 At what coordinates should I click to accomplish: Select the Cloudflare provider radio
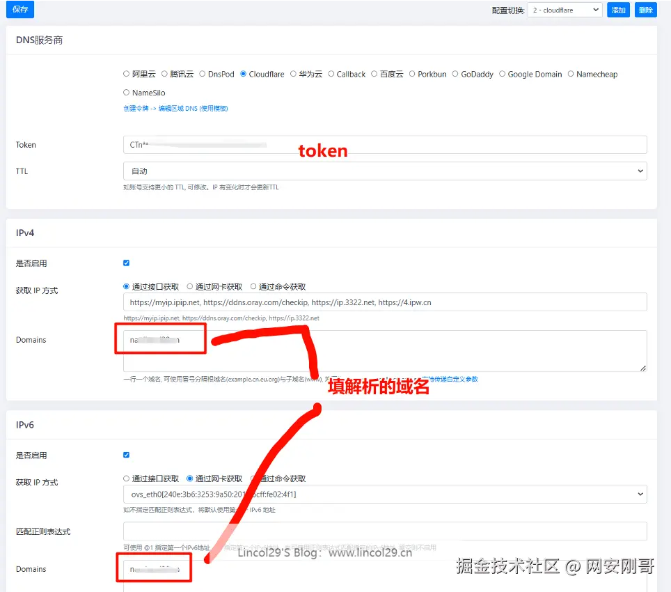[x=244, y=74]
